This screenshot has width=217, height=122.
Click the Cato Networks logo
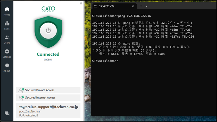48,9
